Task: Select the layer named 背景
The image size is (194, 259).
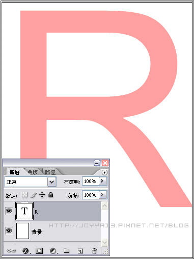Action: pyautogui.click(x=37, y=232)
